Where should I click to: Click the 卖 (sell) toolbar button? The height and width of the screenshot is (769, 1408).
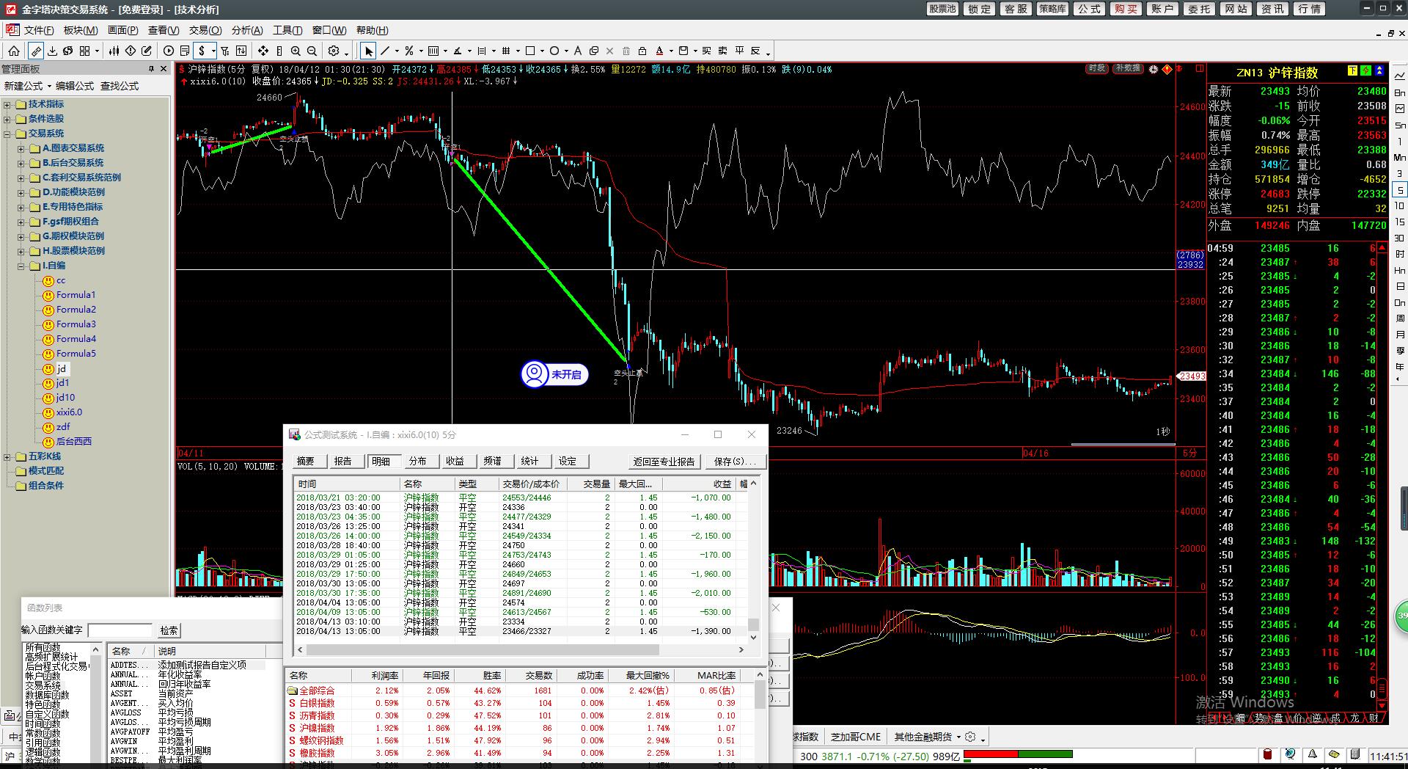click(x=722, y=51)
